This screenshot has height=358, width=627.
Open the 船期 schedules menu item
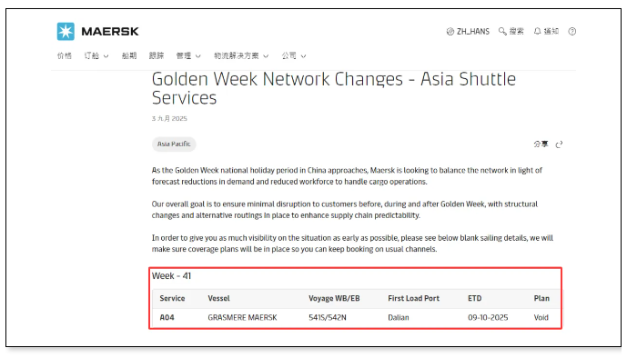pyautogui.click(x=129, y=55)
